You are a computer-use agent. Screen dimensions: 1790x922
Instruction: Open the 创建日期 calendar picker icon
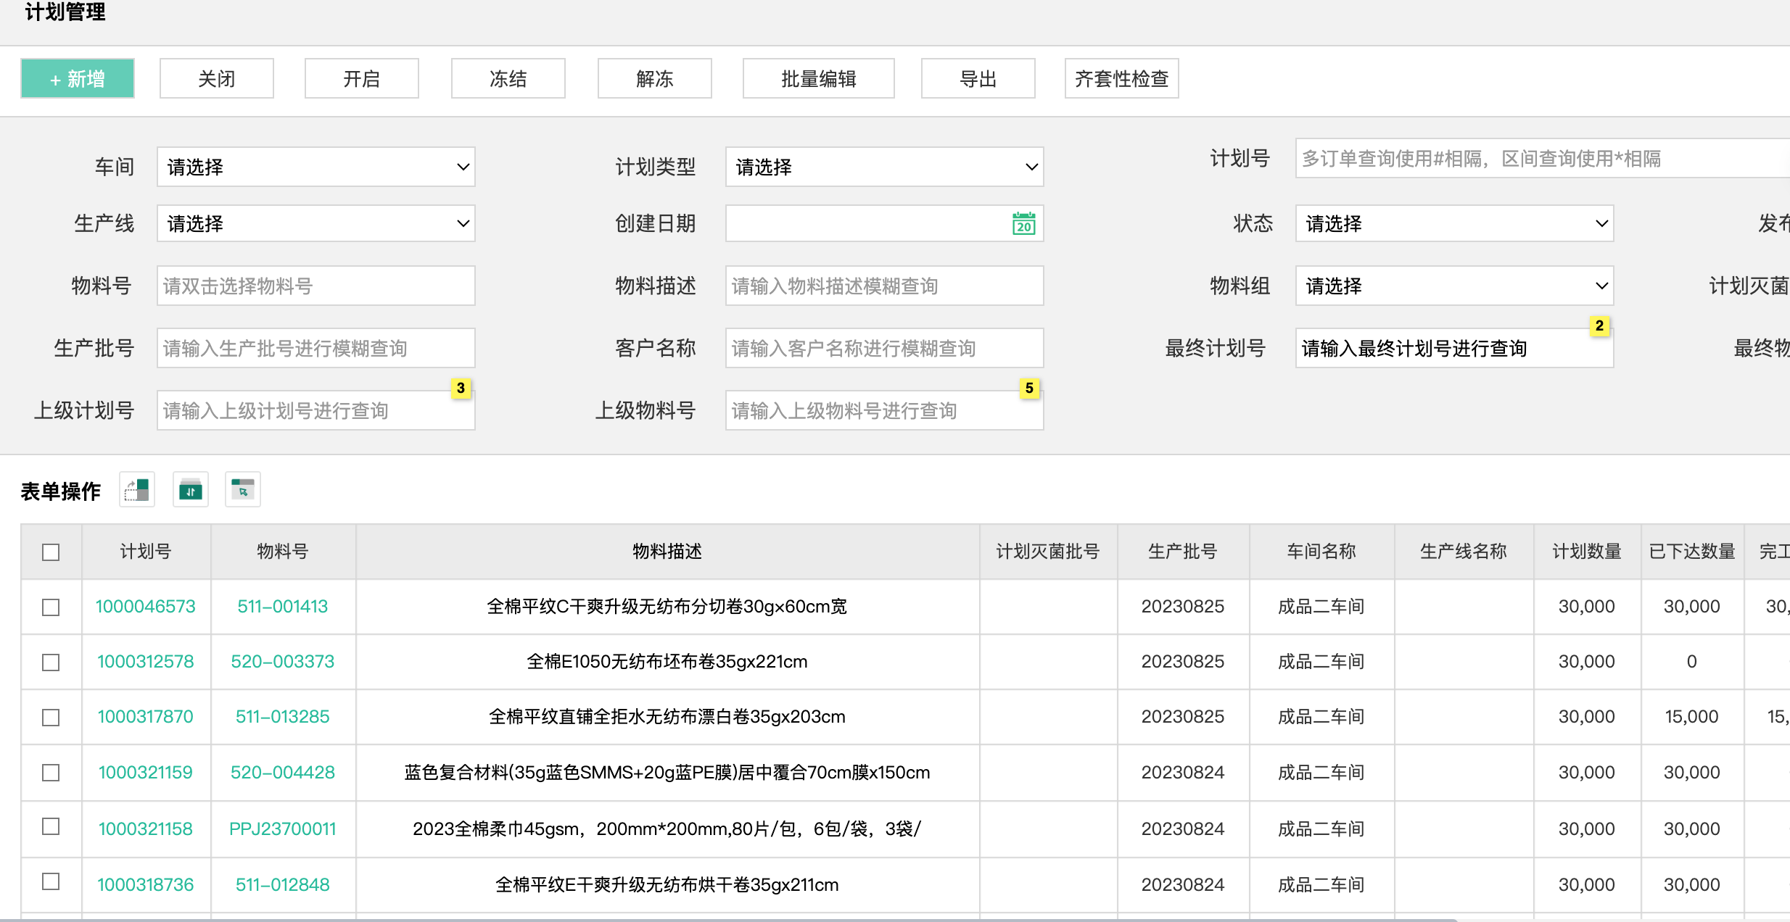point(1023,223)
